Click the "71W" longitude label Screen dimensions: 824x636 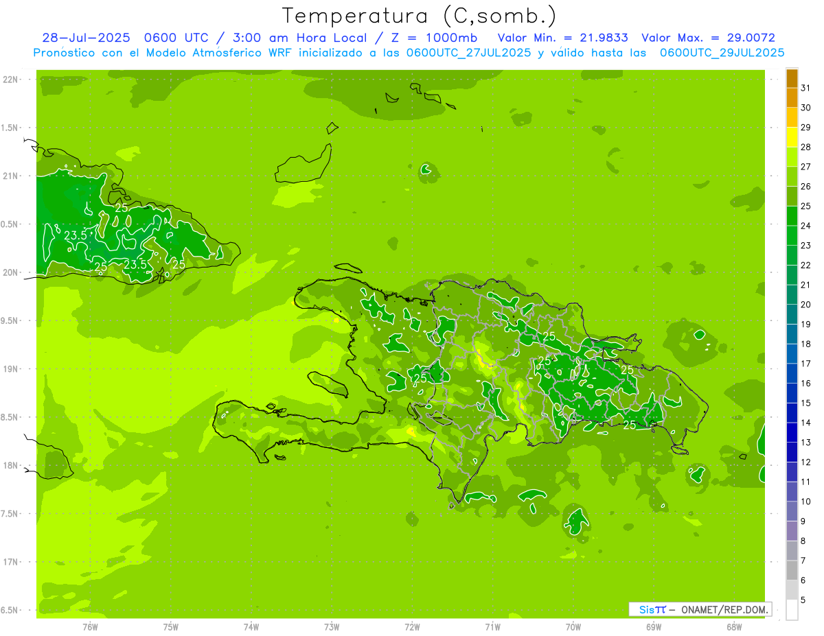pos(492,627)
